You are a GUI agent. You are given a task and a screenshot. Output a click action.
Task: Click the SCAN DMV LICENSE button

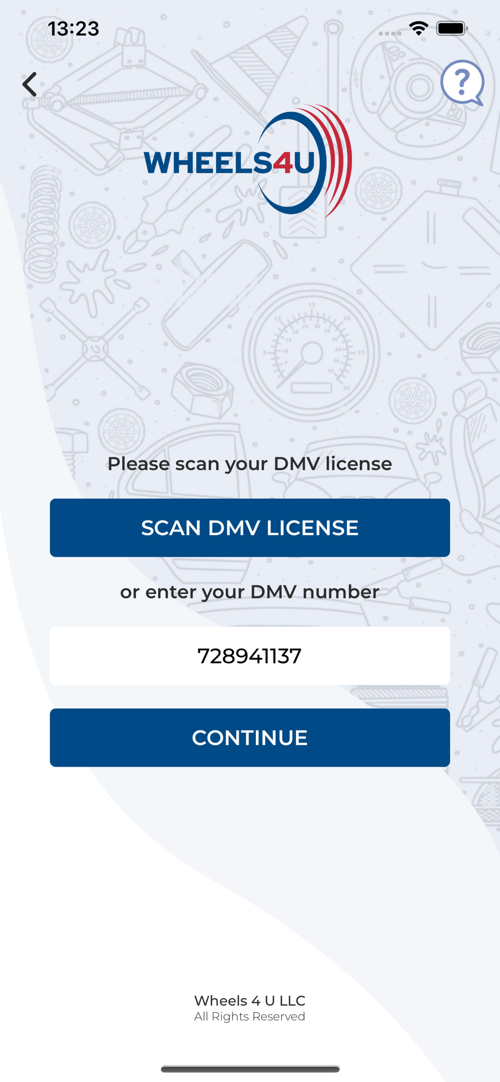point(250,527)
